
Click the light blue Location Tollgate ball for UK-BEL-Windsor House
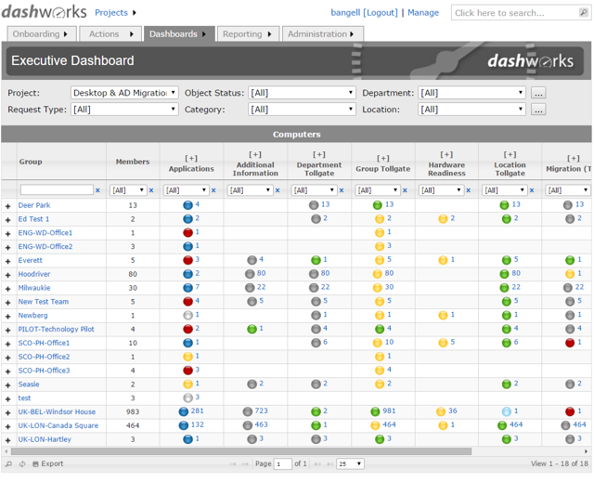[507, 411]
